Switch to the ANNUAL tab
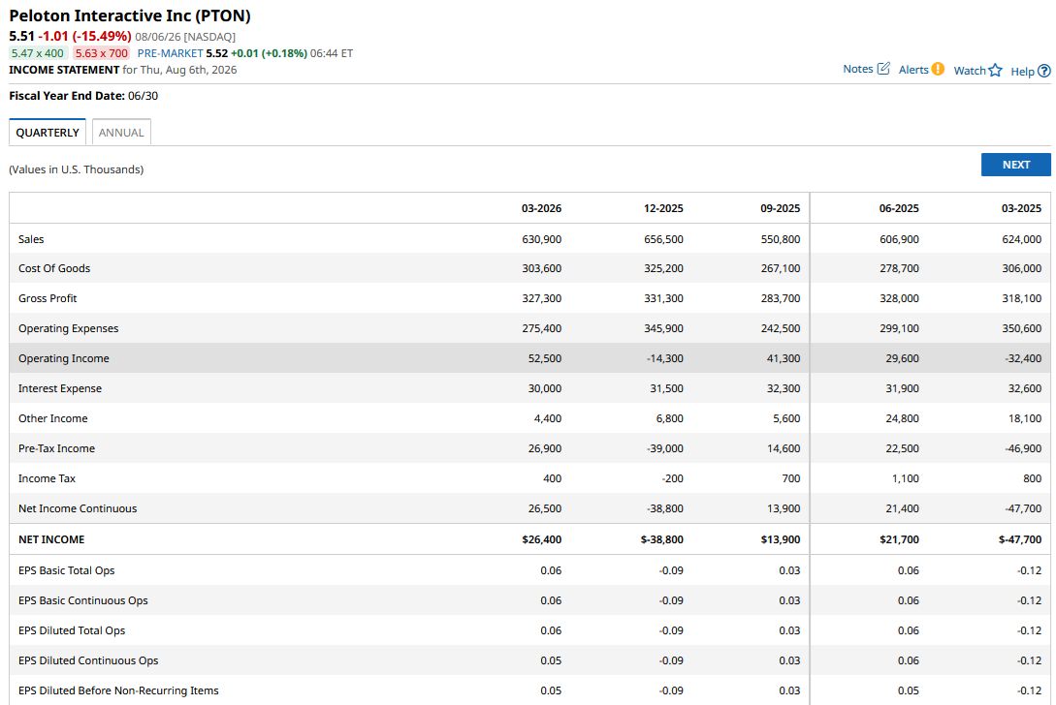The width and height of the screenshot is (1056, 705). point(121,133)
